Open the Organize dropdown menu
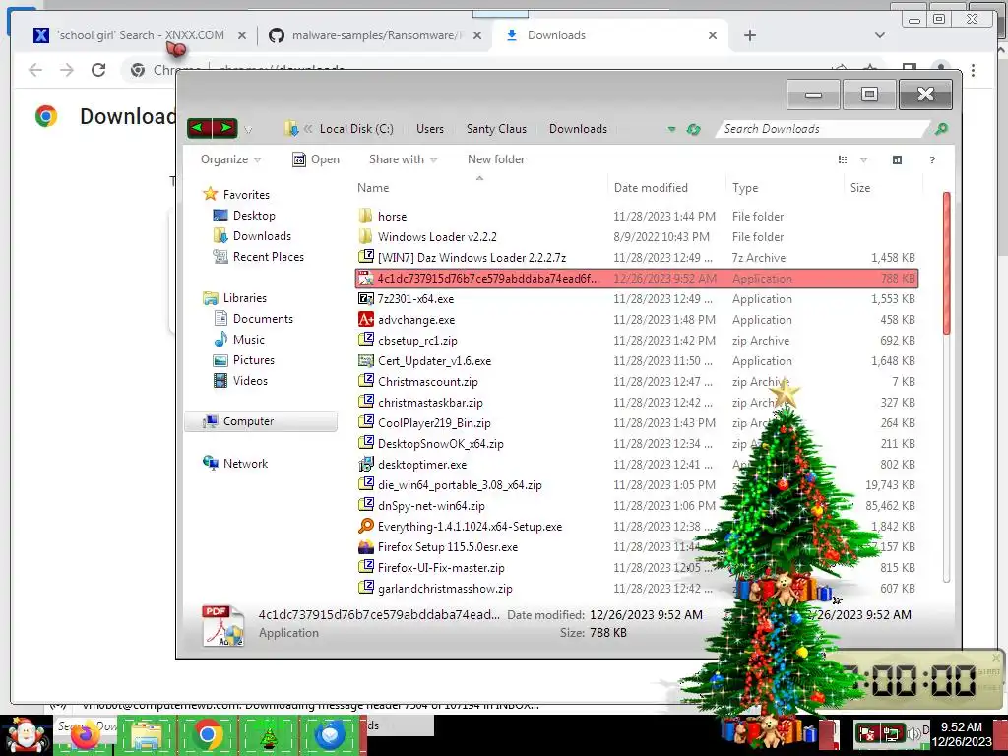The width and height of the screenshot is (1008, 756). (230, 159)
